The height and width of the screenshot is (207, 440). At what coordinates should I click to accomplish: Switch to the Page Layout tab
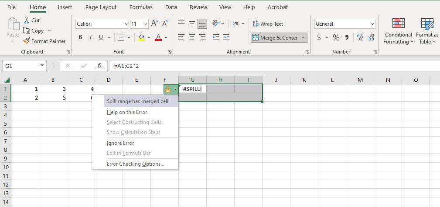pos(101,7)
